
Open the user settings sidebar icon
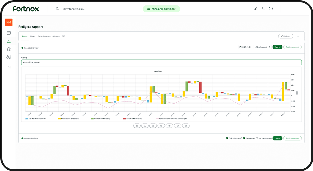9,57
